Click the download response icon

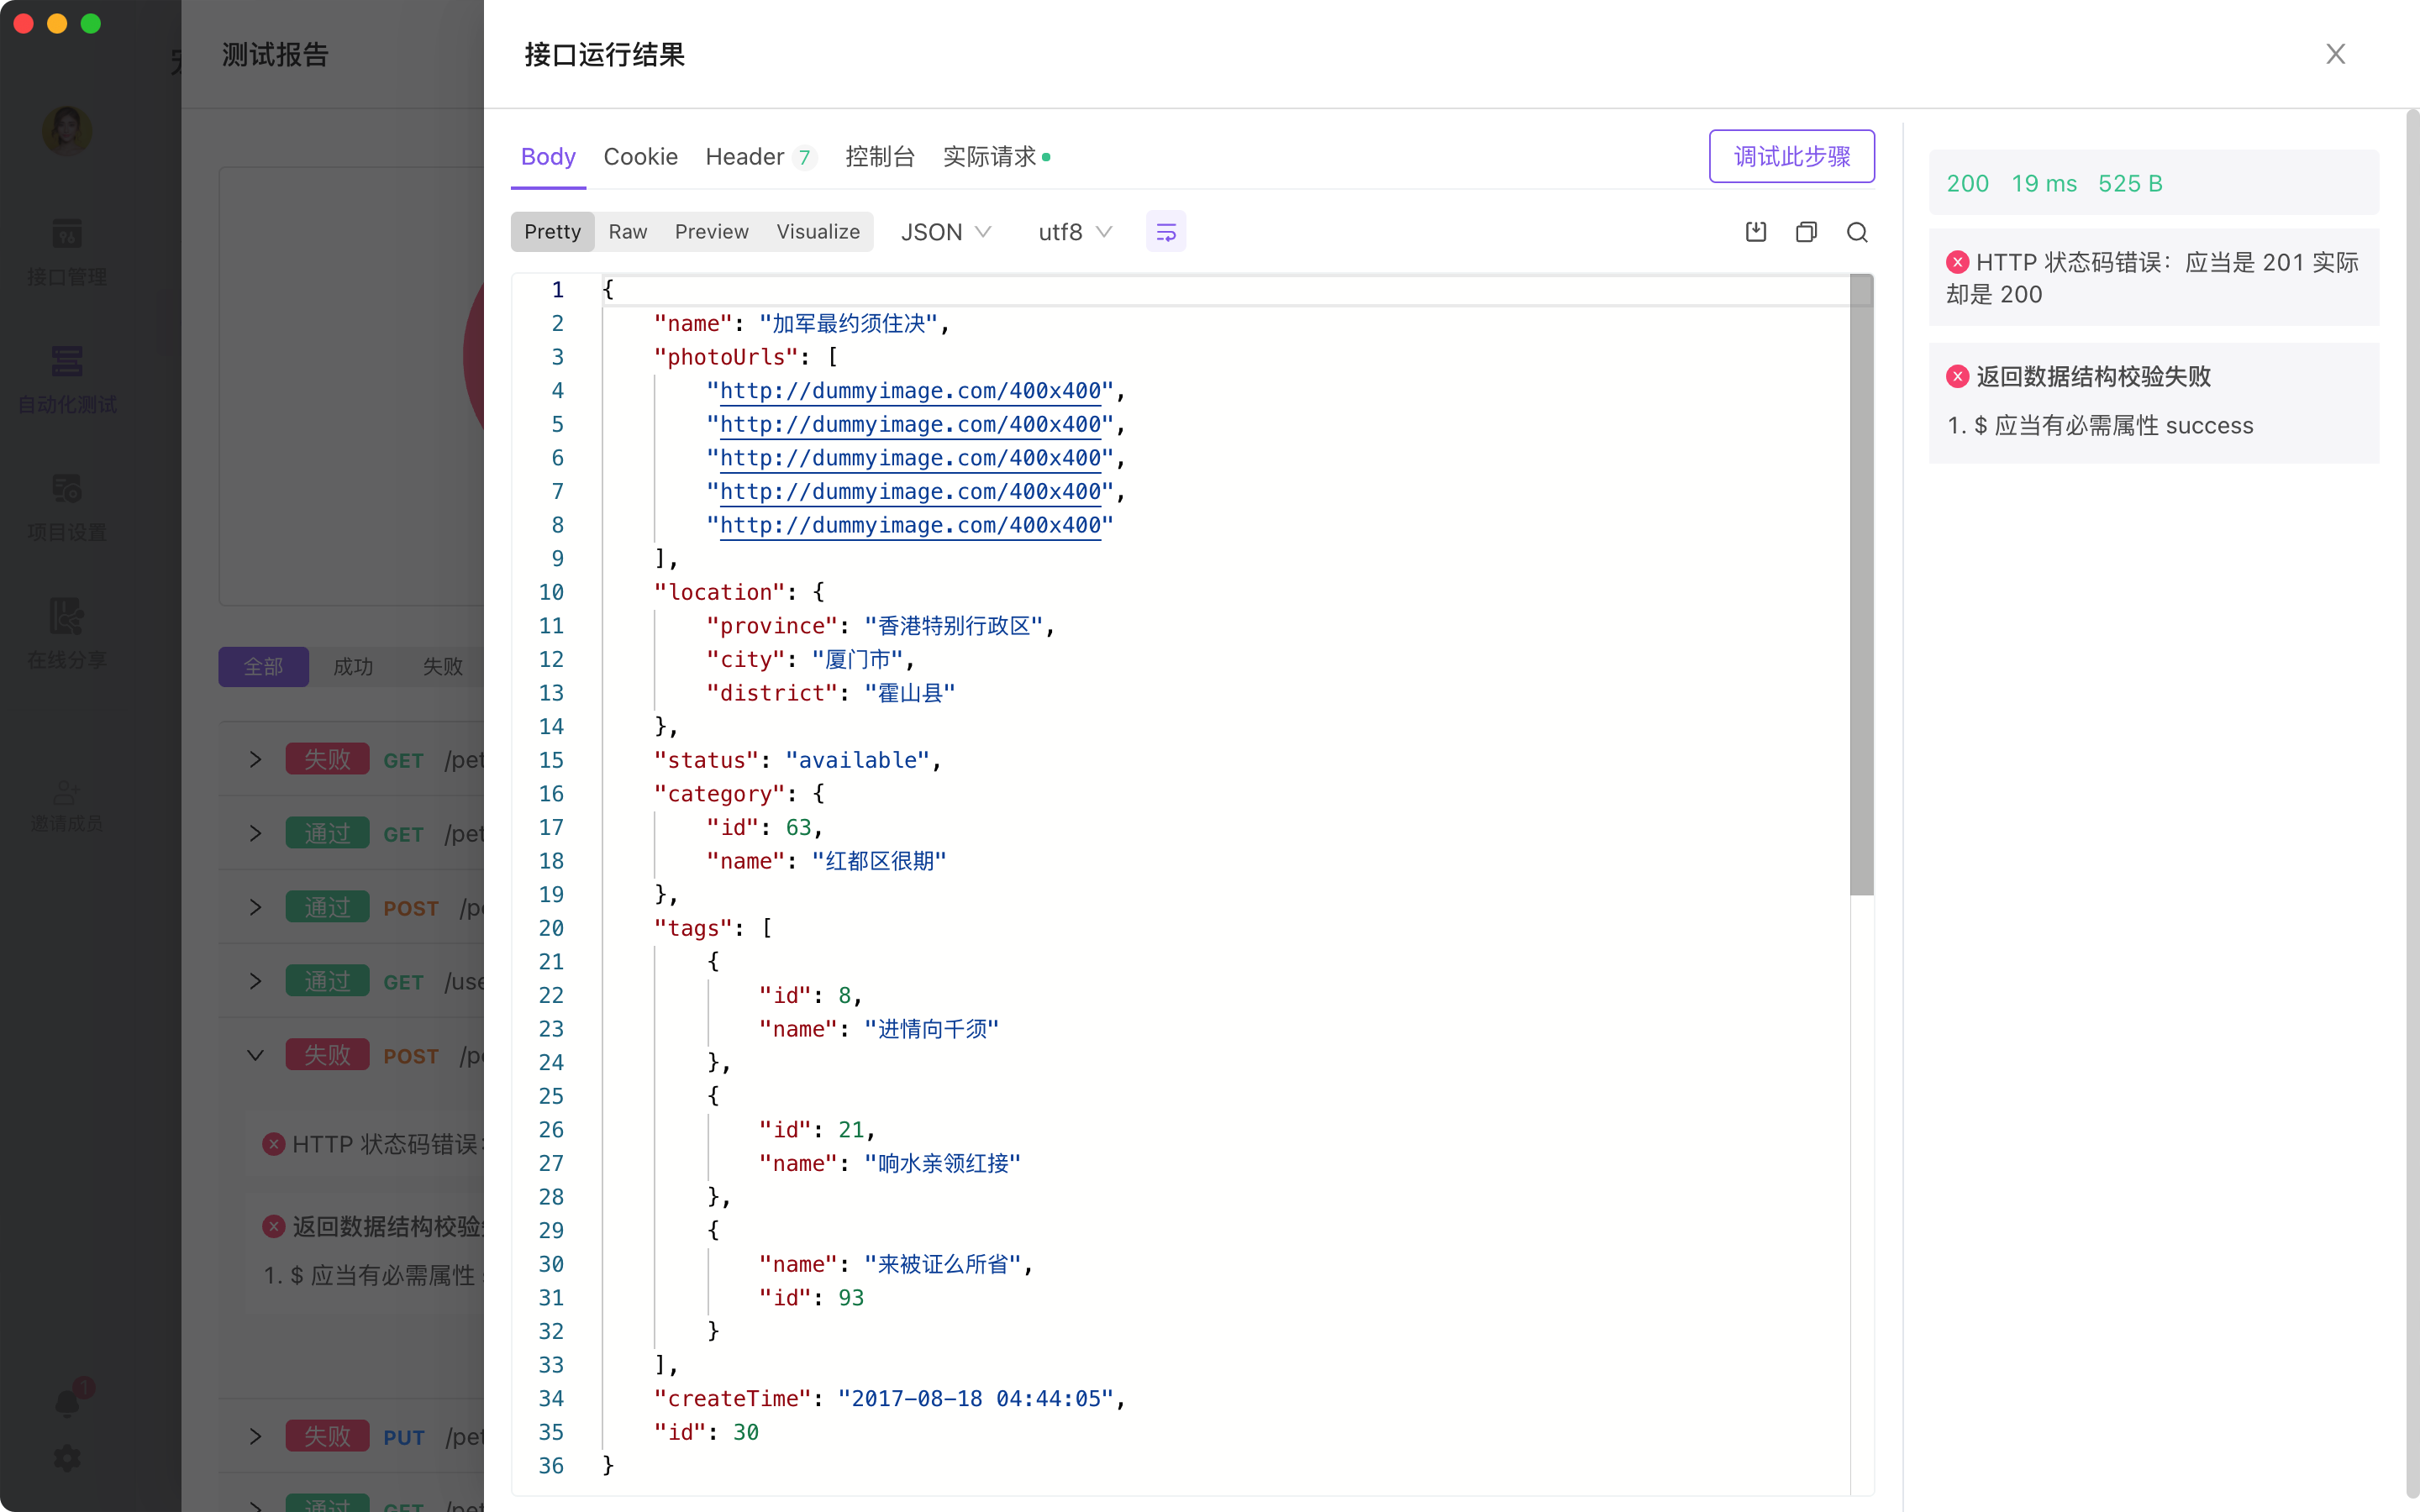[x=1755, y=232]
